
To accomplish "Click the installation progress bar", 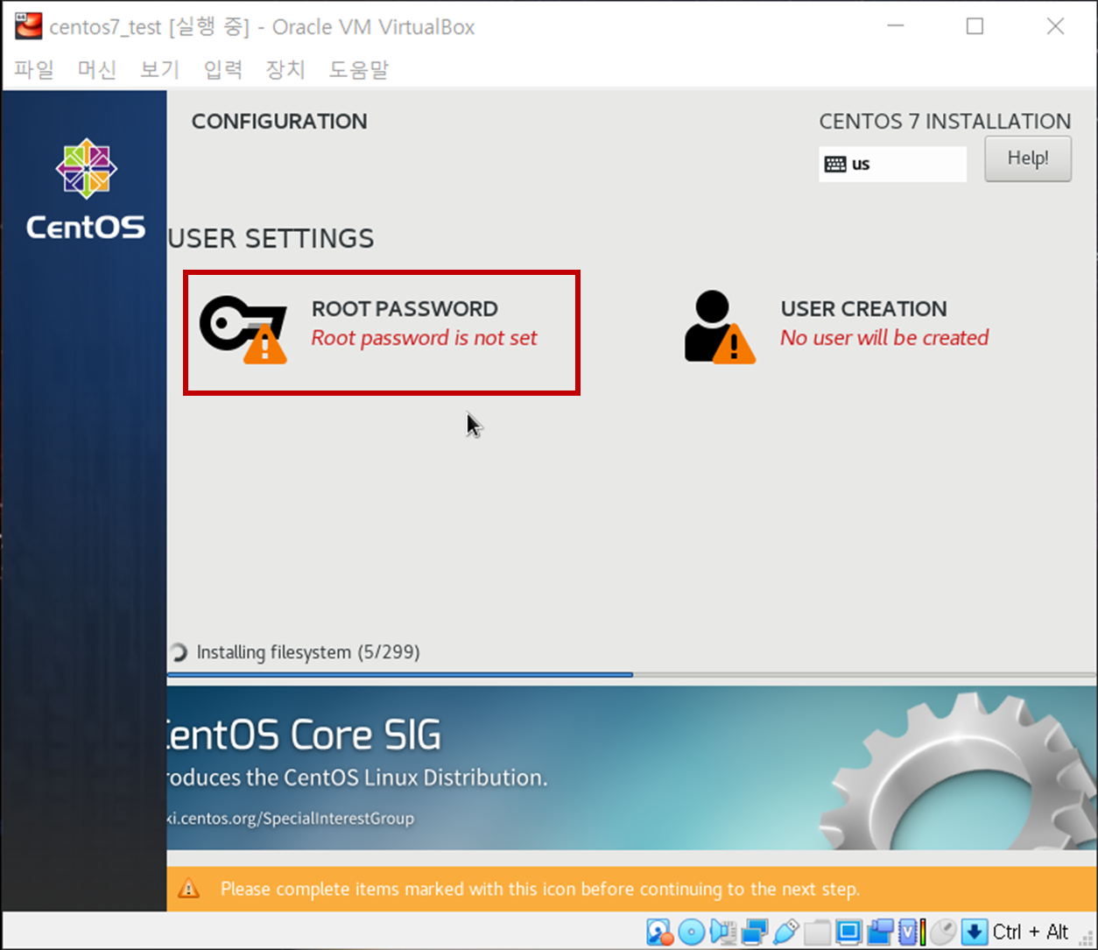I will coord(631,675).
